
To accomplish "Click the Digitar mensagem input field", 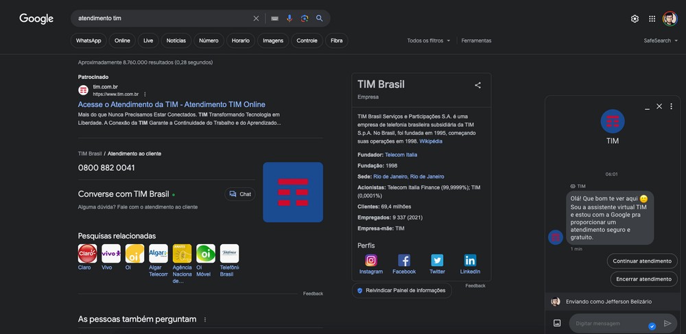I will pyautogui.click(x=607, y=323).
